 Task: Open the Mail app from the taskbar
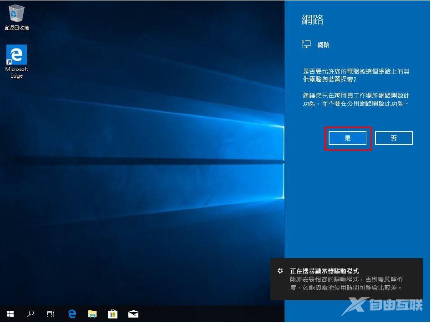[133, 313]
